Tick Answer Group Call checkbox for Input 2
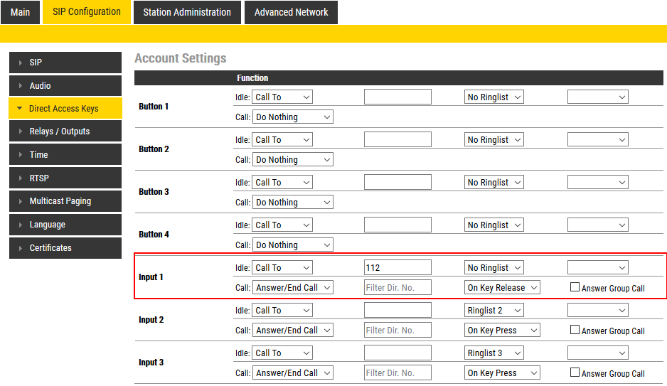667x386 pixels. (575, 331)
